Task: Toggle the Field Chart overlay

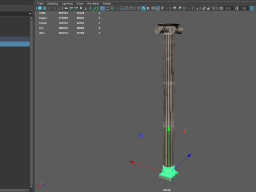Action: 122,8
